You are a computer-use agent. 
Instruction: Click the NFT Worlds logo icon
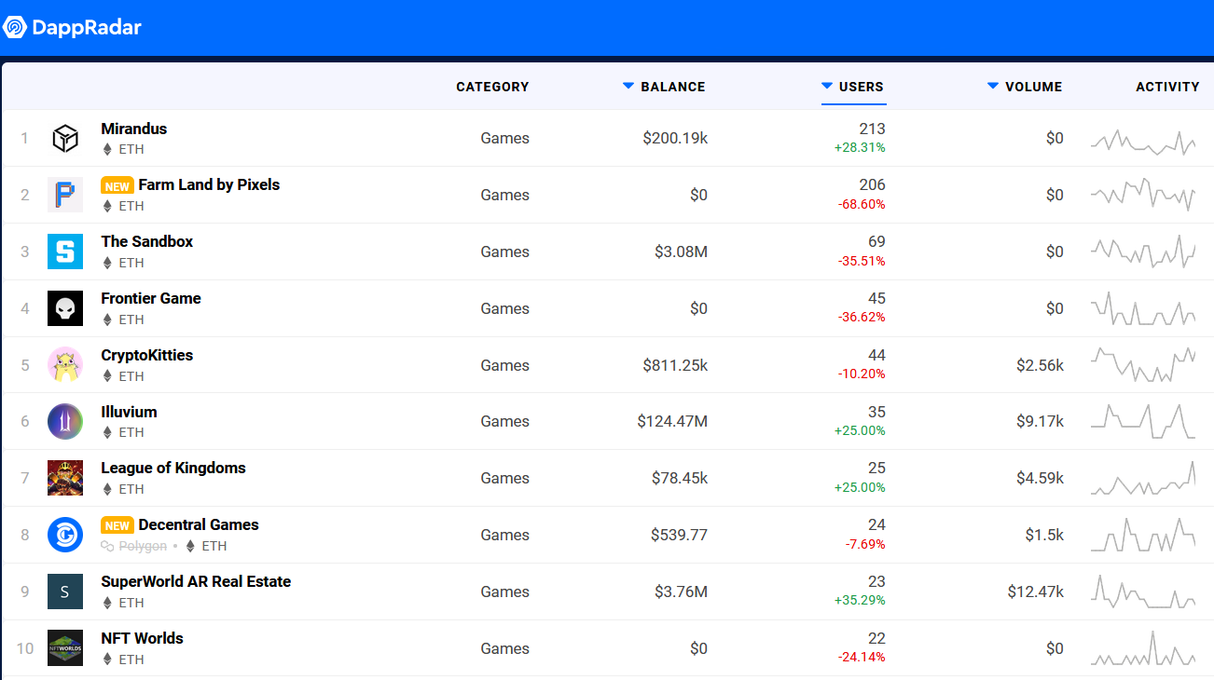pyautogui.click(x=65, y=648)
